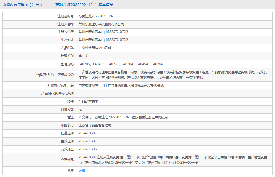
Task: Select registrant name 常州乐奥医疗科技股份有限公司
Action: point(101,24)
